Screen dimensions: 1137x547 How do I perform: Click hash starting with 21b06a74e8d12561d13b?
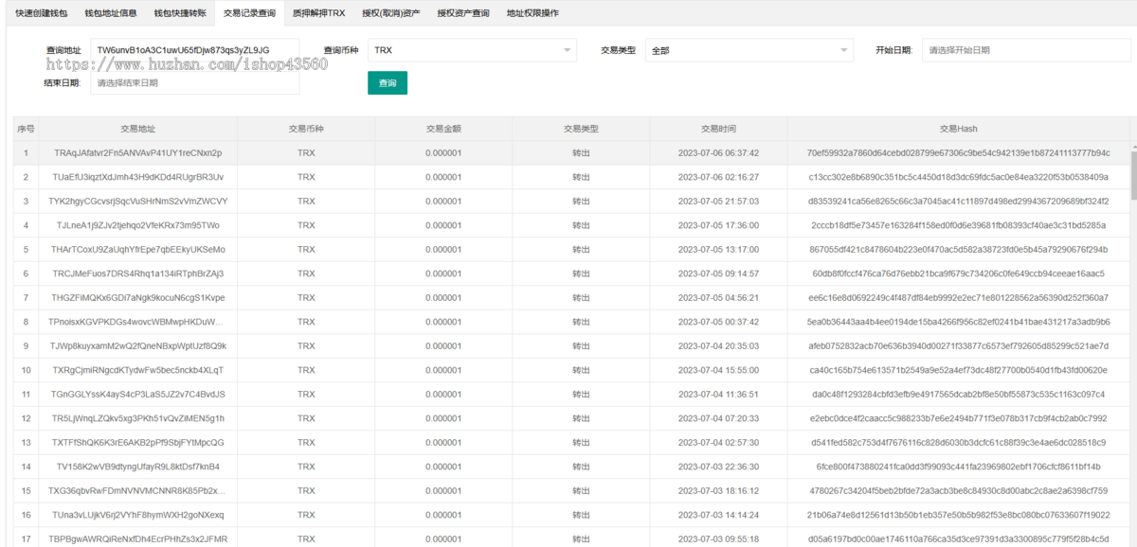click(x=958, y=515)
